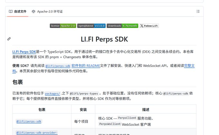Viewport: 219px width, 135px height.
Task: Open the downloads 8.7k/month badge
Action: point(122,26)
